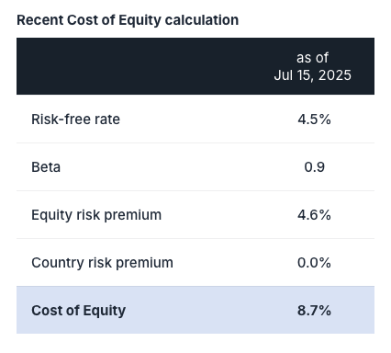
Task: Click the highlighted blue Cost of Equity row
Action: click(195, 310)
